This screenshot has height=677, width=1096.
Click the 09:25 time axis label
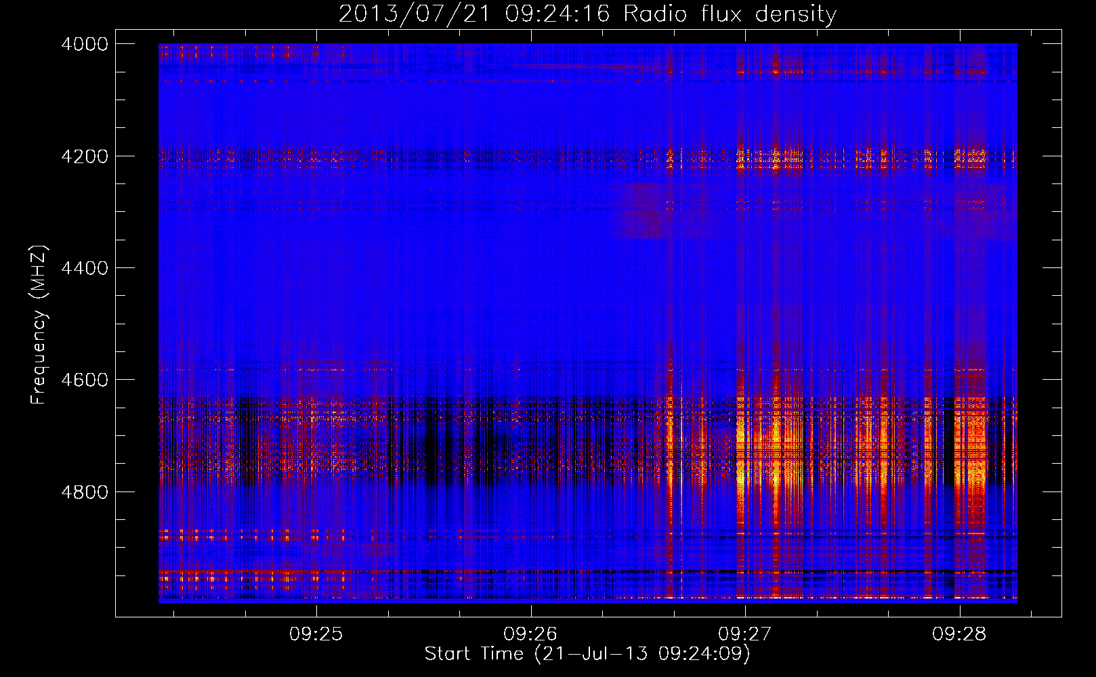(x=316, y=634)
